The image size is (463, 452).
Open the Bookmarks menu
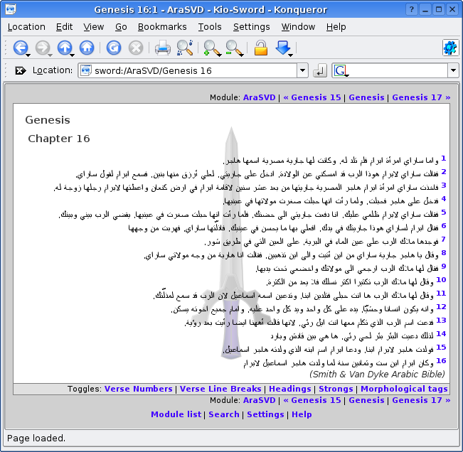(162, 27)
